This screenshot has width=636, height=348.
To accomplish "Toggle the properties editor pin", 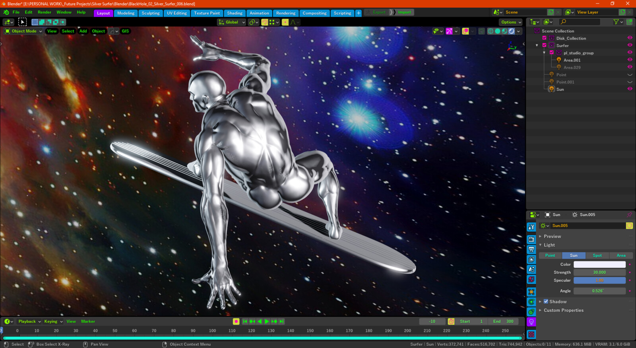I will (629, 215).
